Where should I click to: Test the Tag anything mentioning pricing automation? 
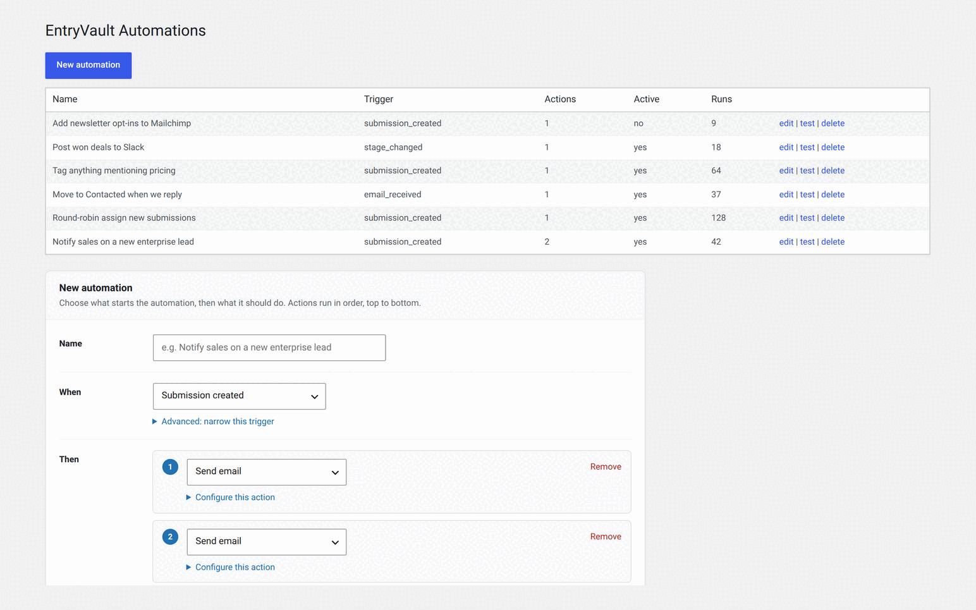point(807,171)
